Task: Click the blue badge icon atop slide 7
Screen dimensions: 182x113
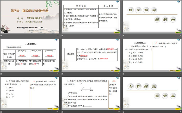Action: (x=56, y=78)
